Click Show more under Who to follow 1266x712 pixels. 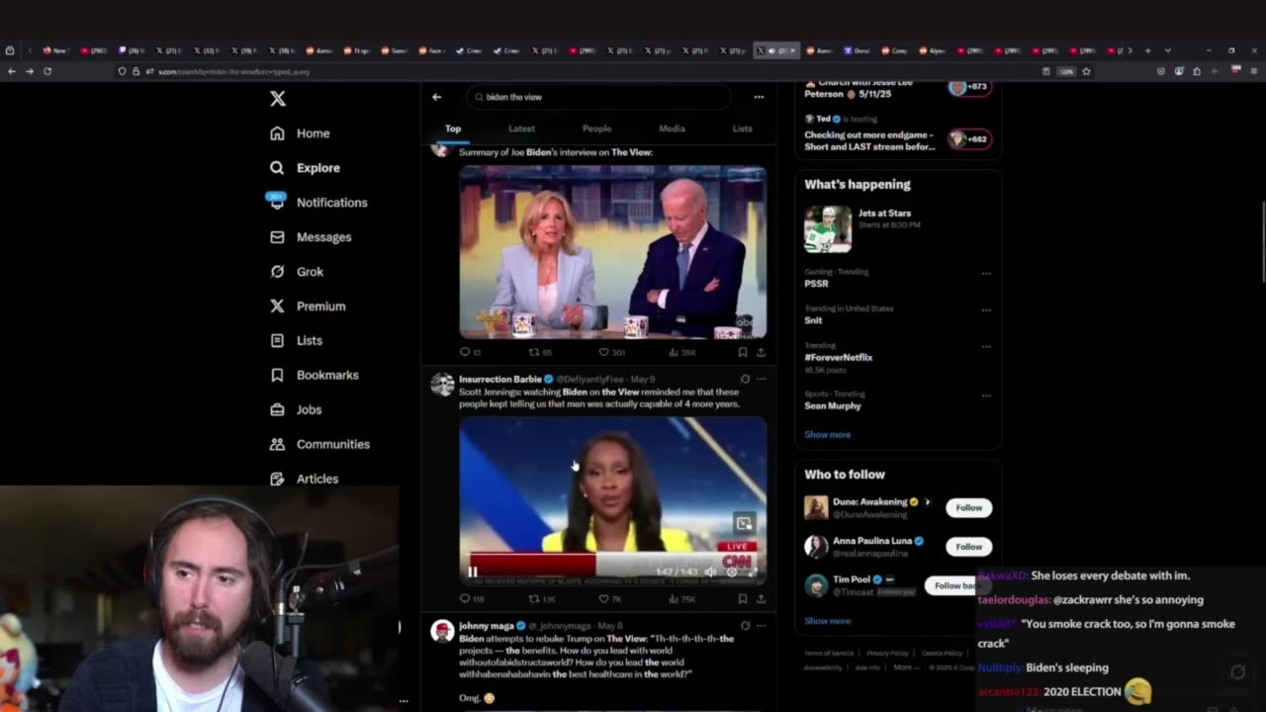[x=827, y=621]
